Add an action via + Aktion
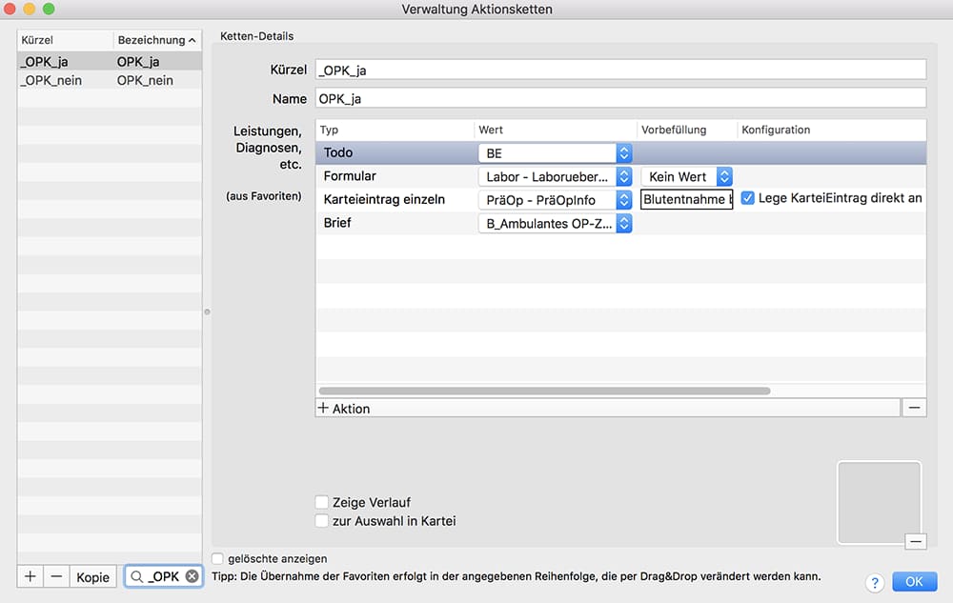The height and width of the screenshot is (603, 953). (x=343, y=409)
